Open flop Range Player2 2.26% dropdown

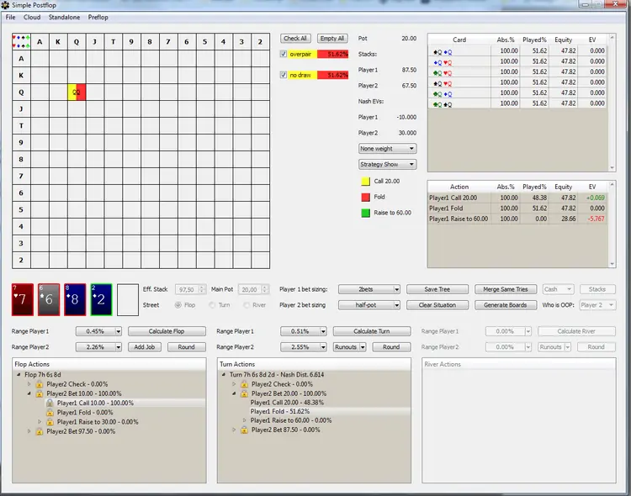98,346
